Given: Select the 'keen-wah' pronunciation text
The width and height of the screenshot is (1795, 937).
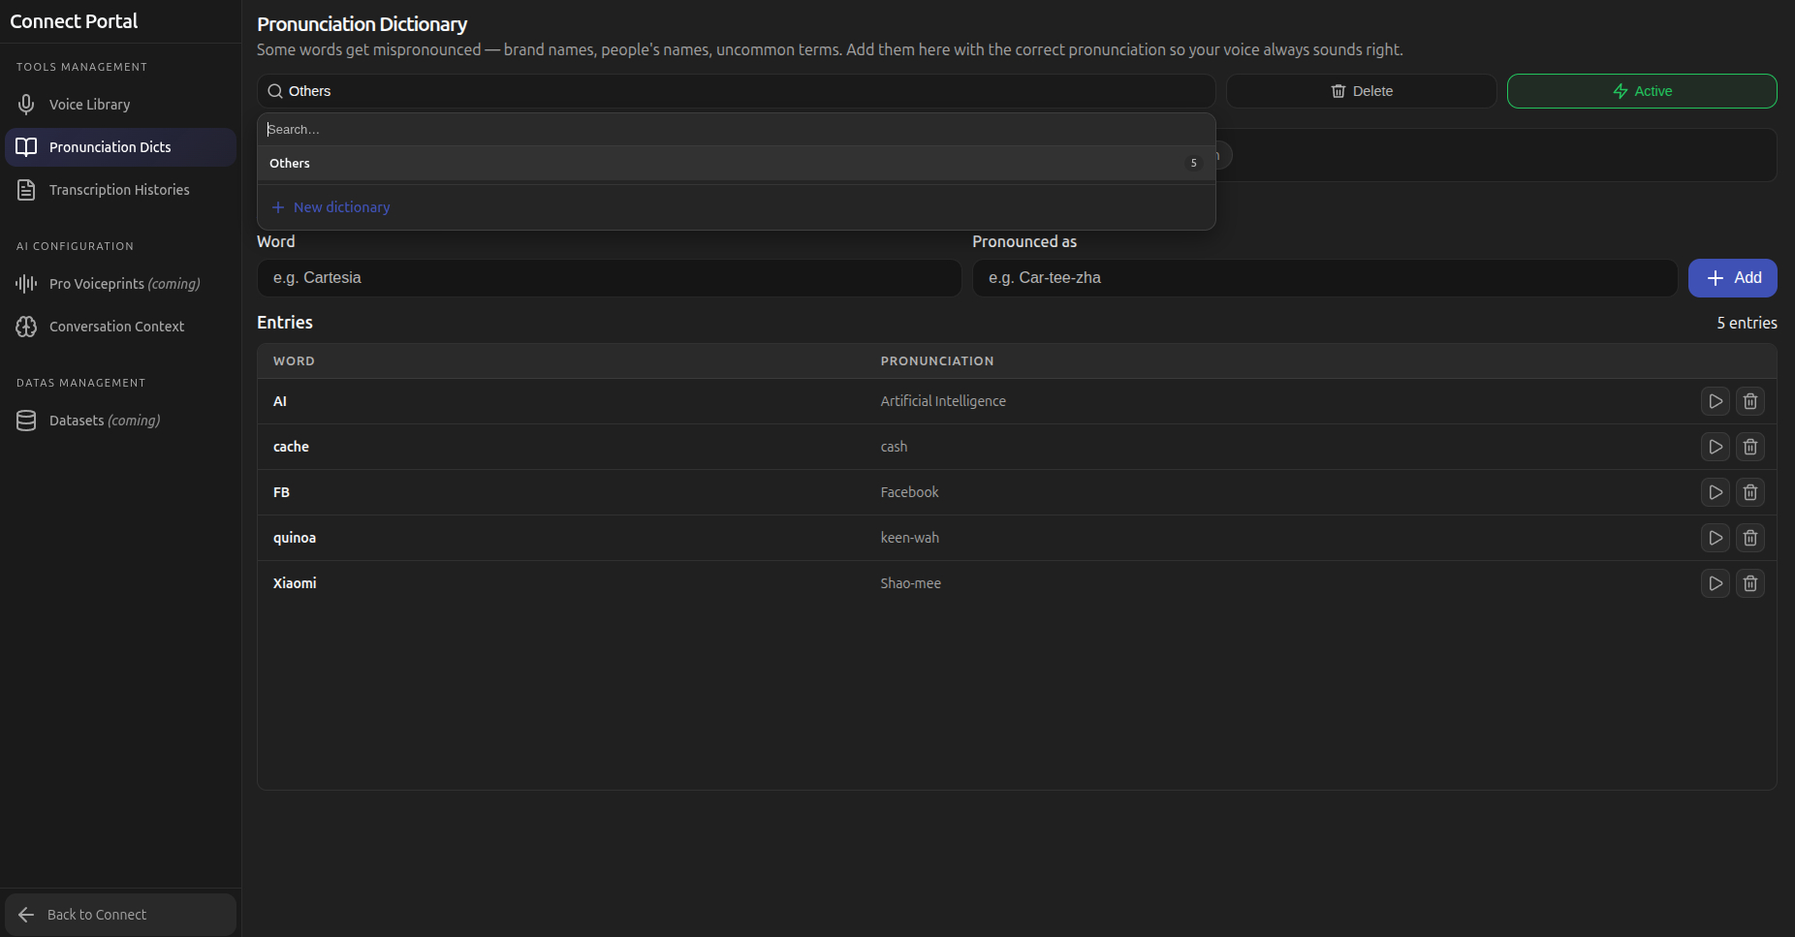Looking at the screenshot, I should [909, 538].
